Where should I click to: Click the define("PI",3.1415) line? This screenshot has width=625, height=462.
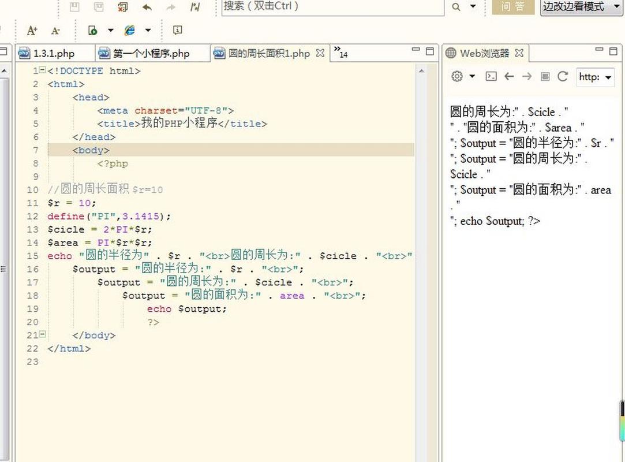(x=109, y=216)
